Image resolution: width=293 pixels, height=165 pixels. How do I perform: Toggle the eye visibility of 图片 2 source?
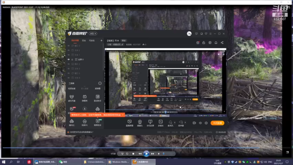point(68,64)
